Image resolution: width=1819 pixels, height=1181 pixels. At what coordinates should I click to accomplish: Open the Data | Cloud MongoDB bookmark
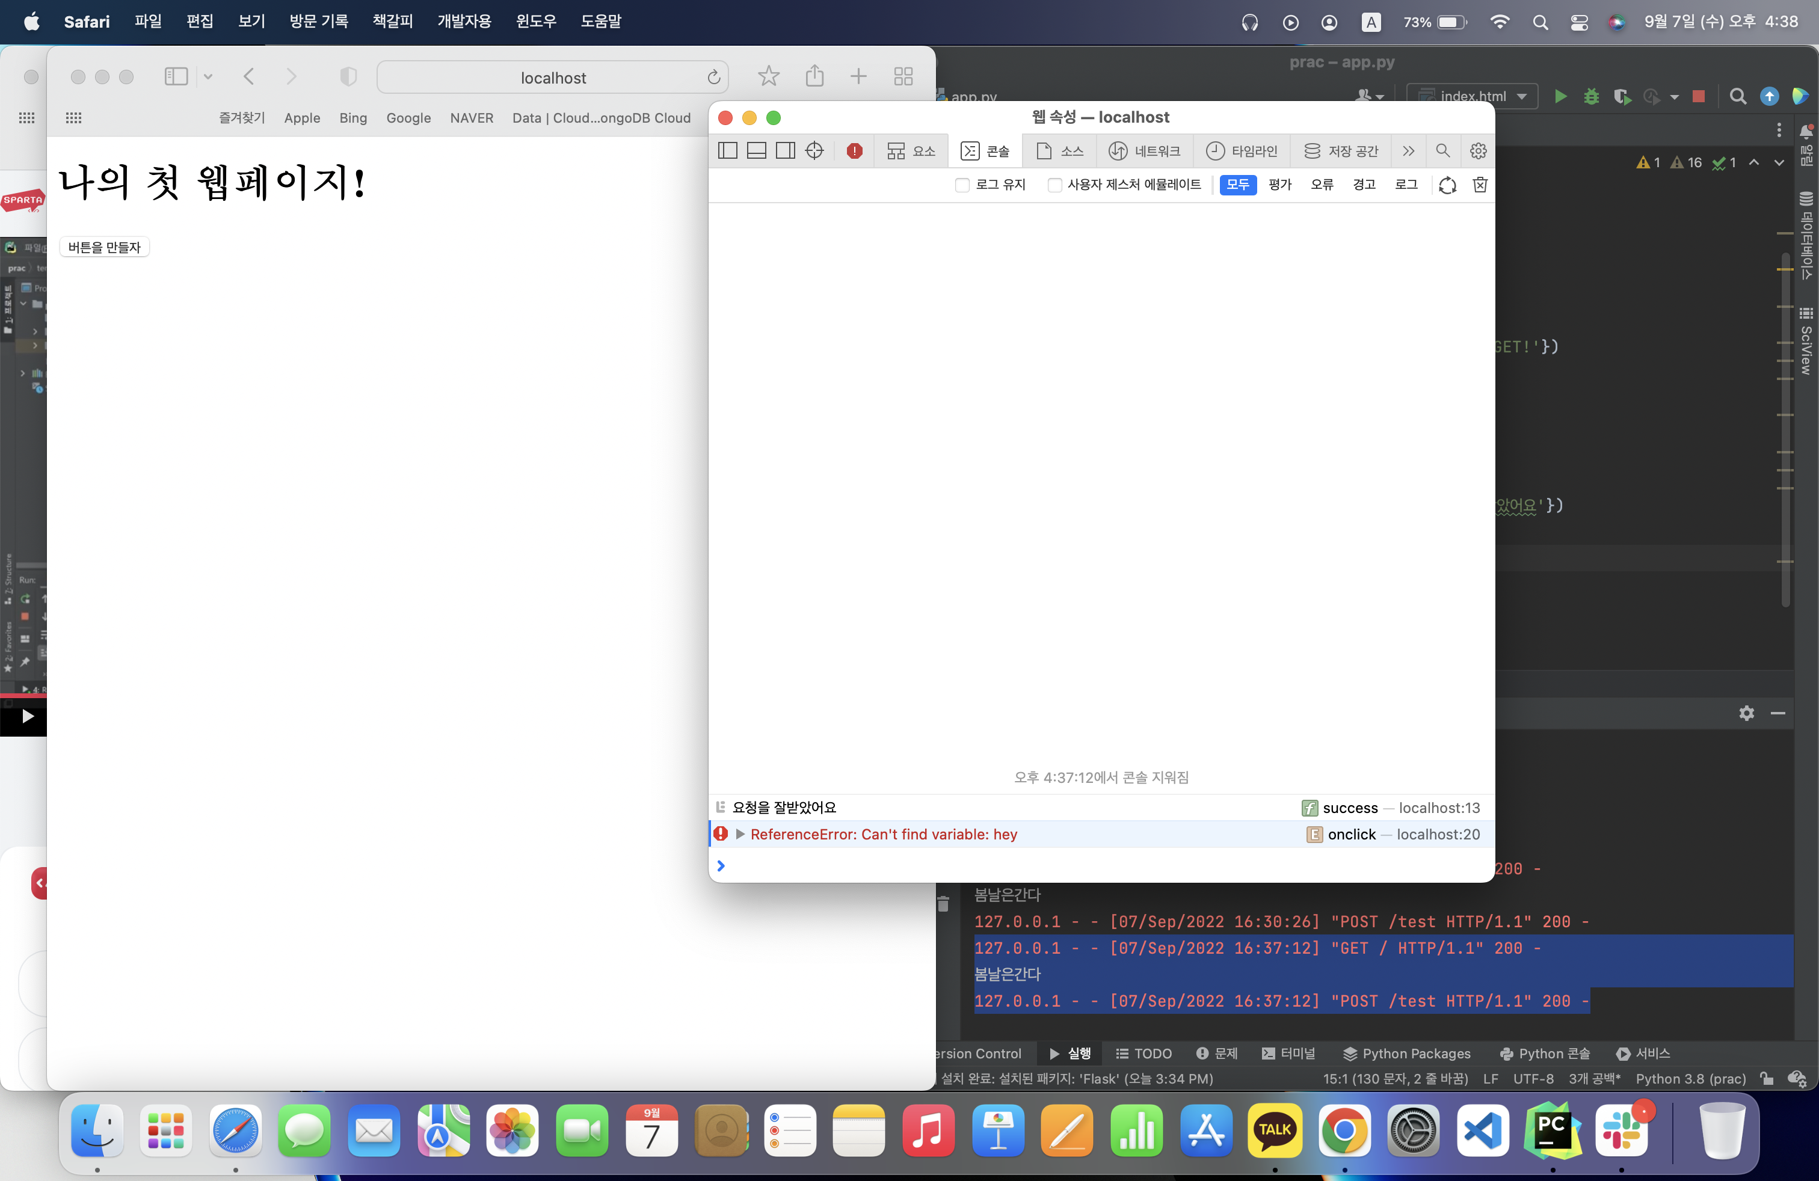click(x=602, y=118)
